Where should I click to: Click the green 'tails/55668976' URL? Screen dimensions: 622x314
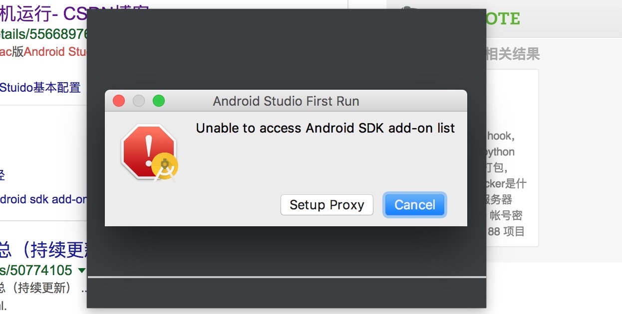tap(43, 34)
